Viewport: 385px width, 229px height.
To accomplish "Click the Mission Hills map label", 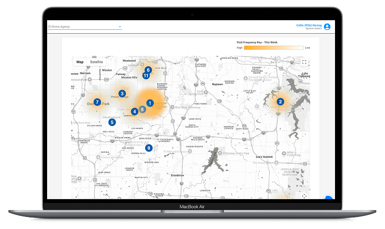I will click(129, 77).
